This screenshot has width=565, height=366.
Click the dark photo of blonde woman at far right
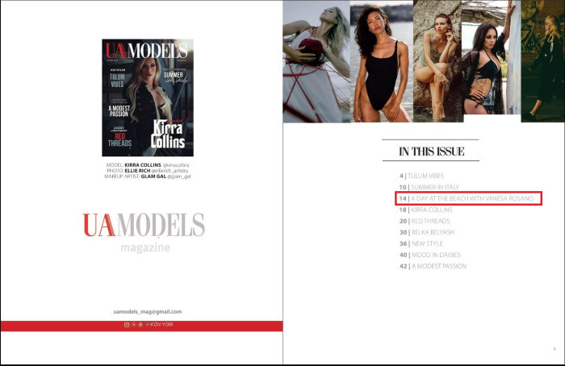[x=542, y=61]
